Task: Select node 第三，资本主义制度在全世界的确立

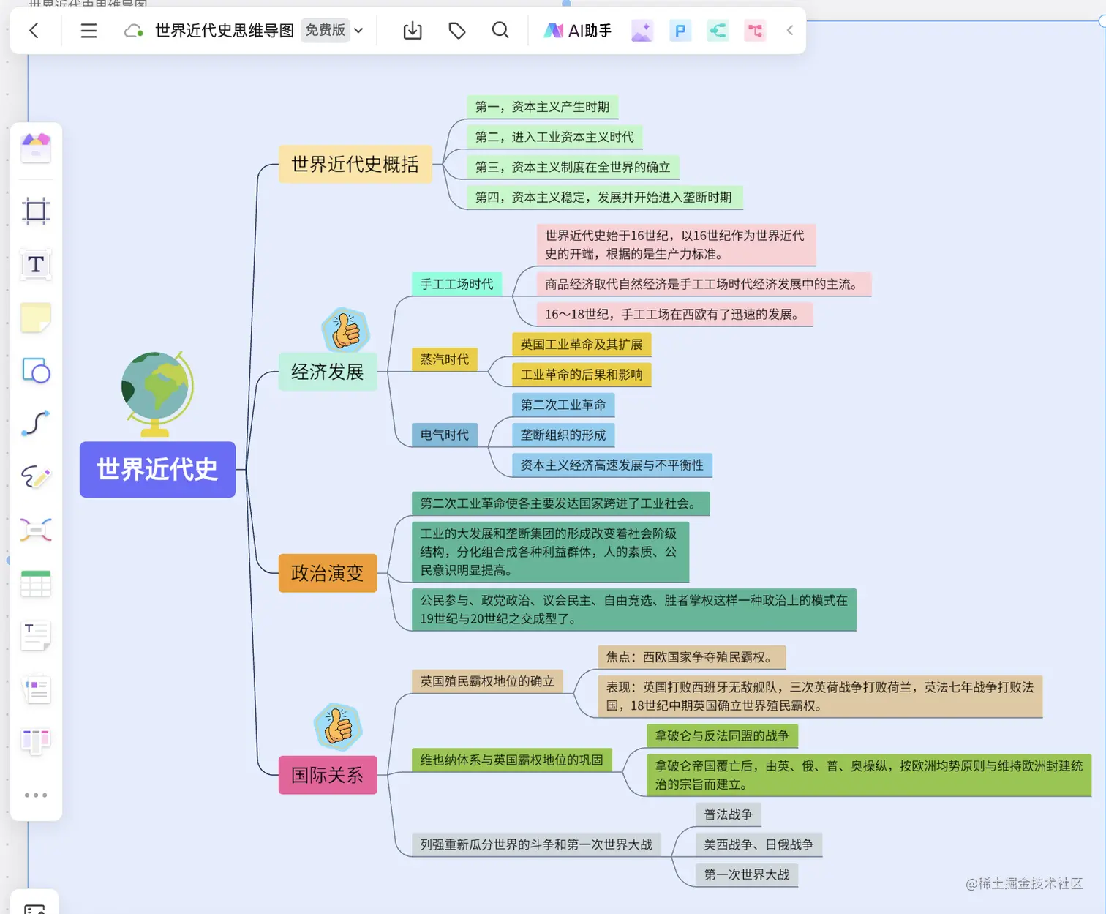Action: tap(573, 167)
